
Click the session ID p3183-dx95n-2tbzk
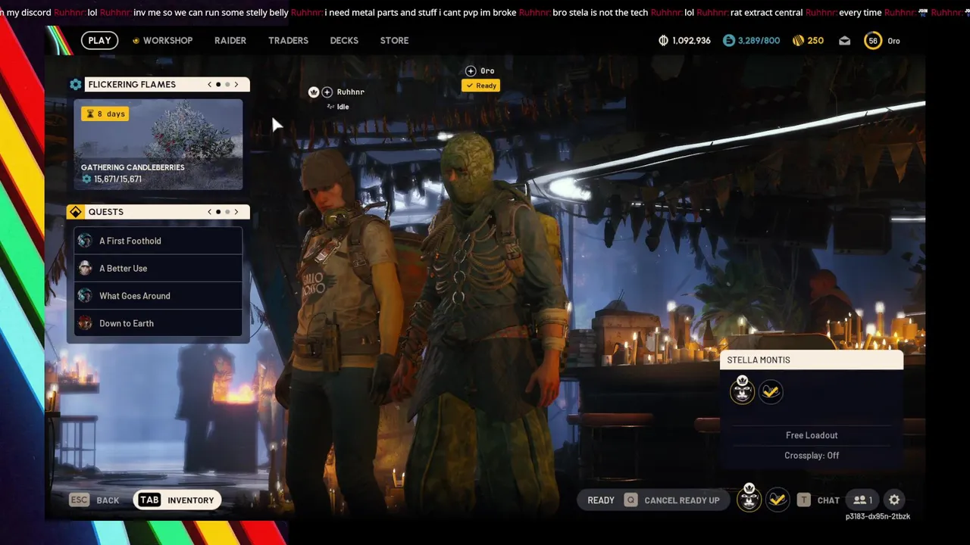coord(878,516)
